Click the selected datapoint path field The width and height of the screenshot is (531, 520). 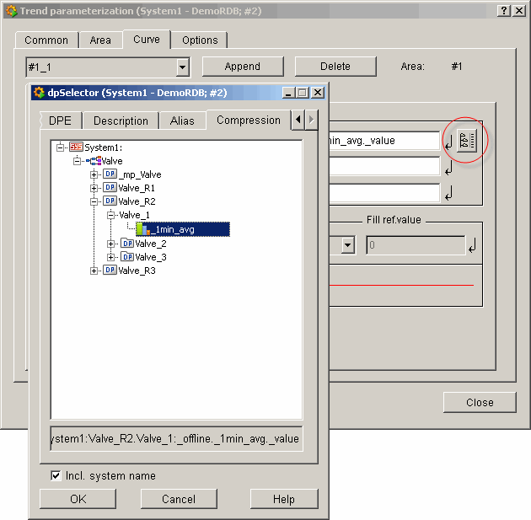(176, 439)
